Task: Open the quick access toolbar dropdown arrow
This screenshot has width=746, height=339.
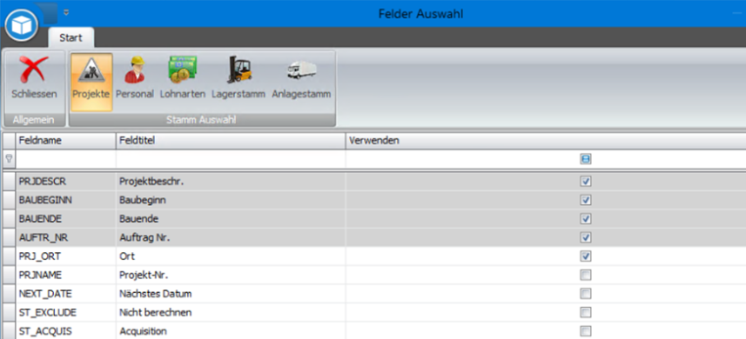Action: click(x=65, y=12)
